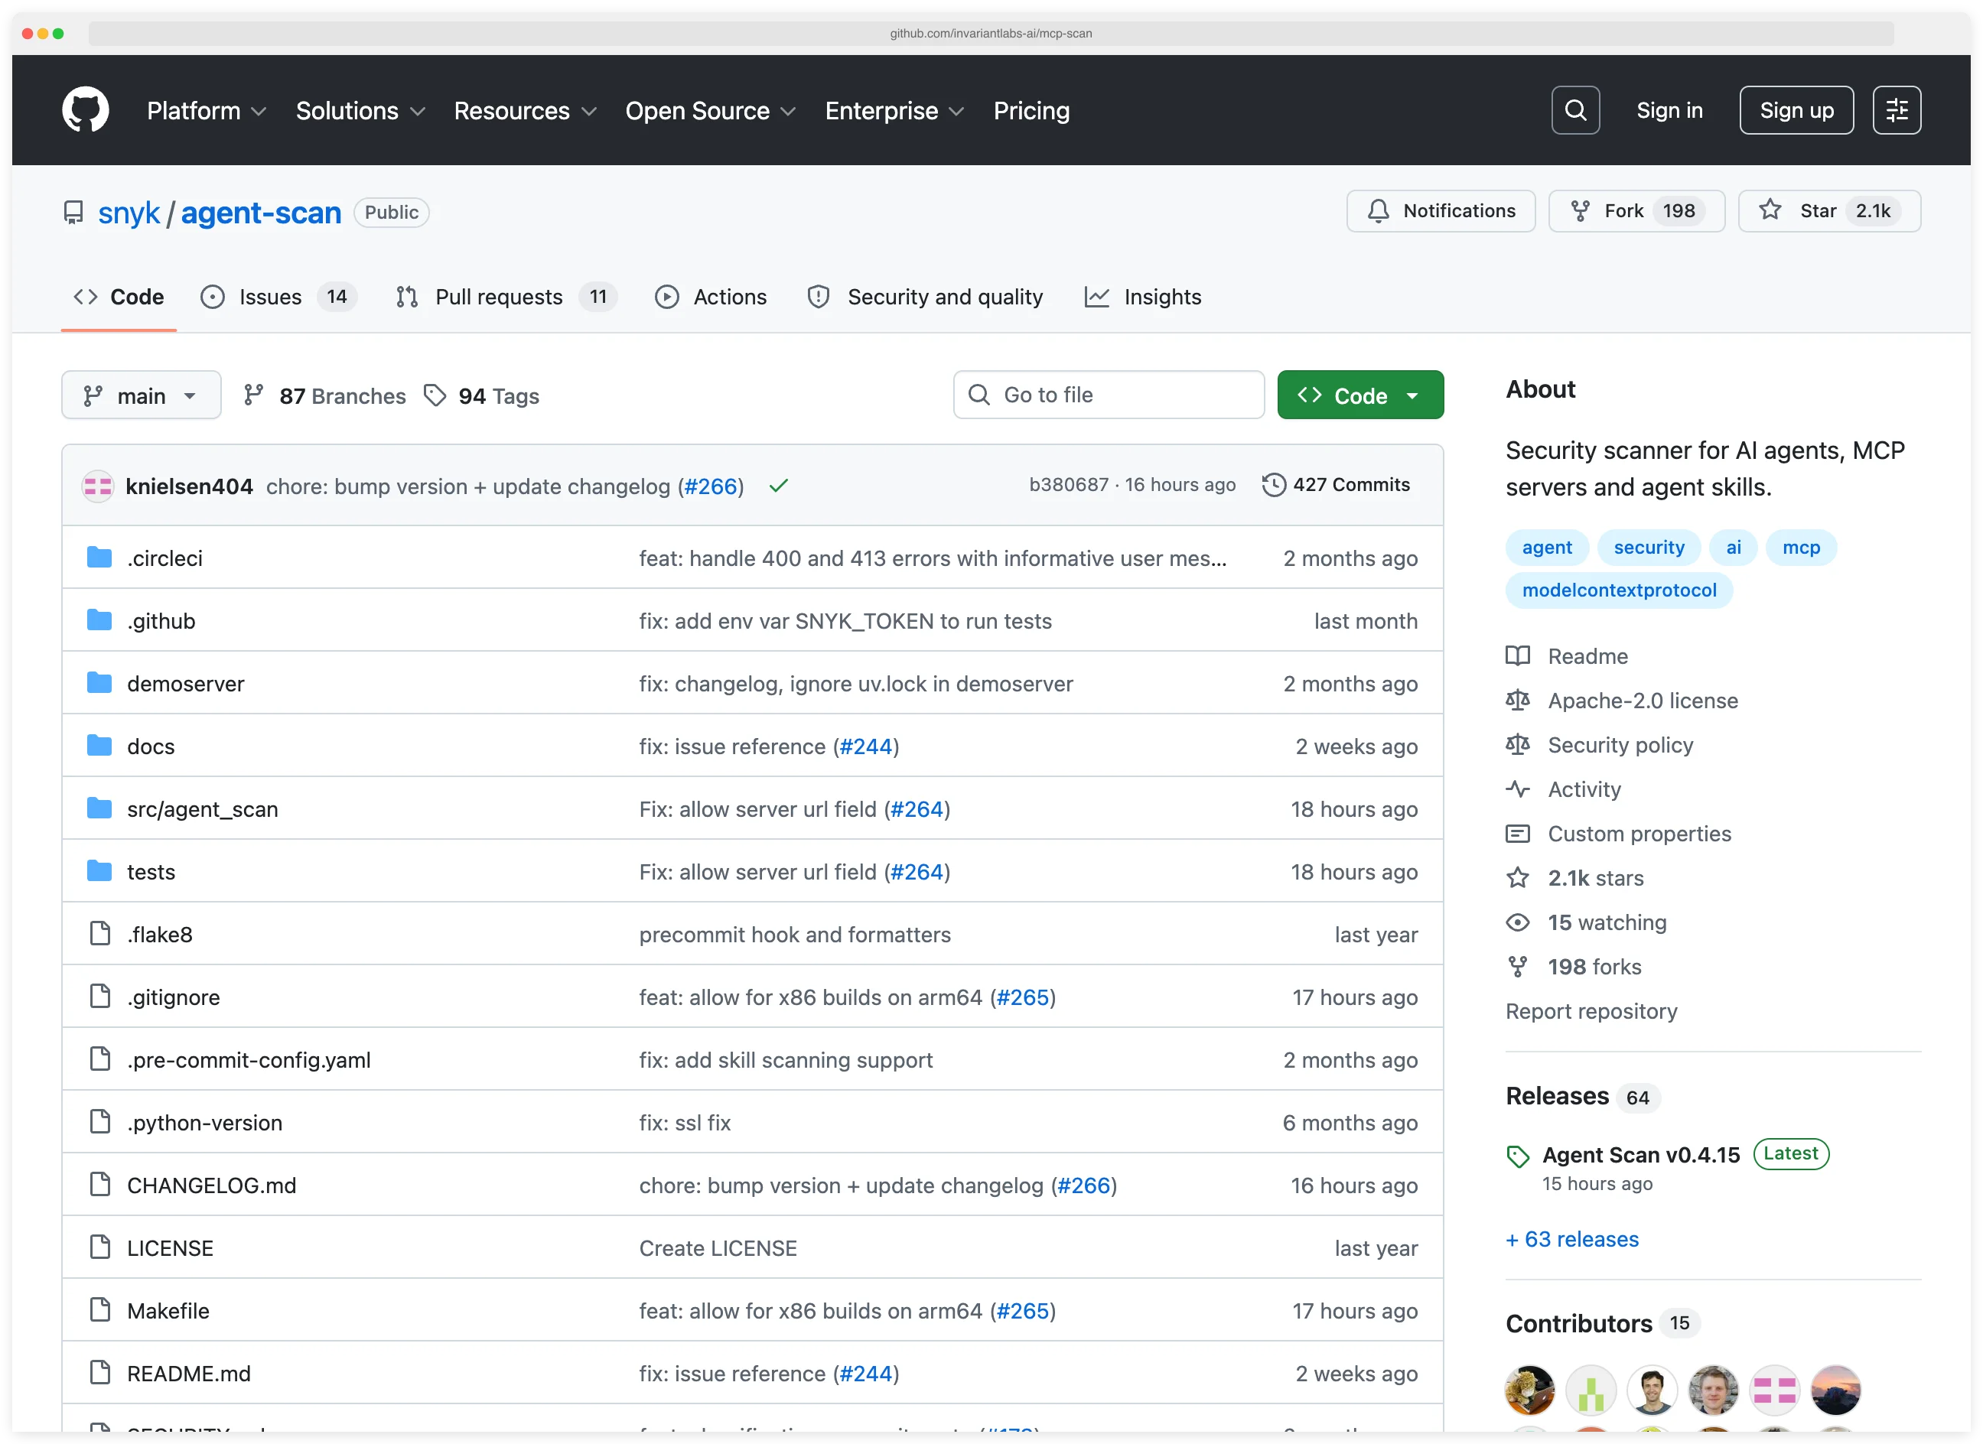Select the Actions play icon
The image size is (1983, 1444).
(667, 298)
